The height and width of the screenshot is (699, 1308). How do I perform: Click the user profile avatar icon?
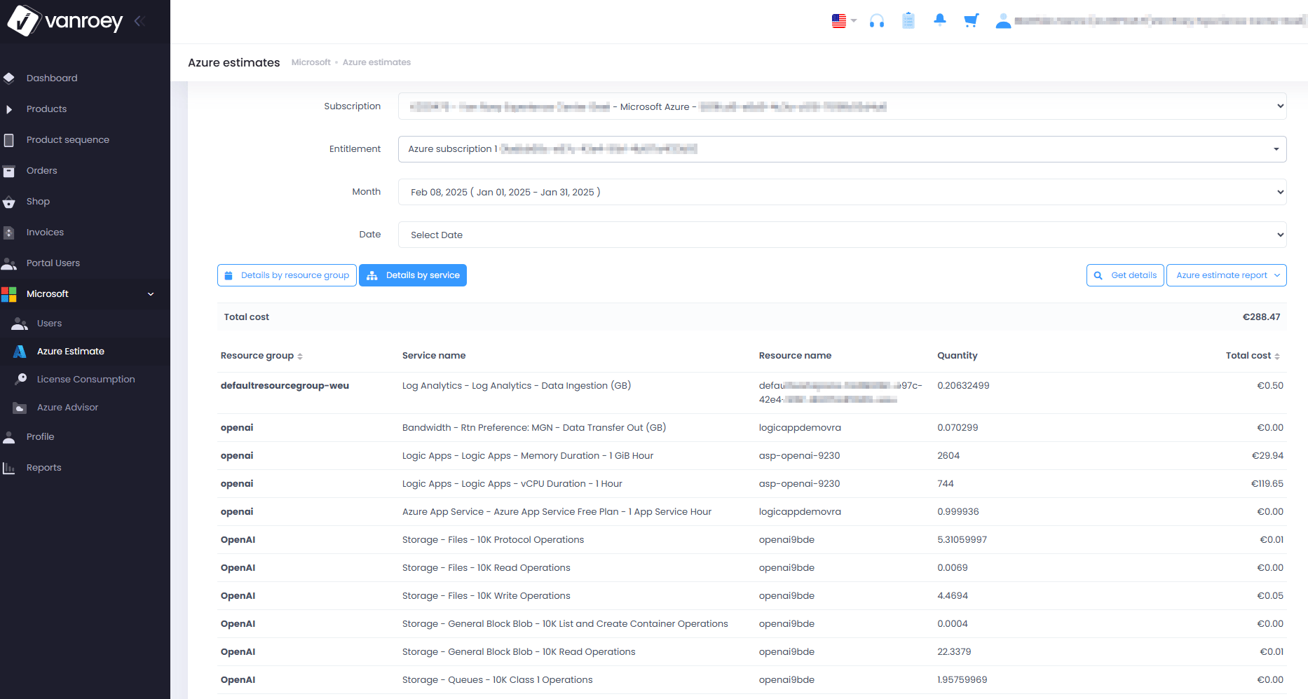(1003, 21)
